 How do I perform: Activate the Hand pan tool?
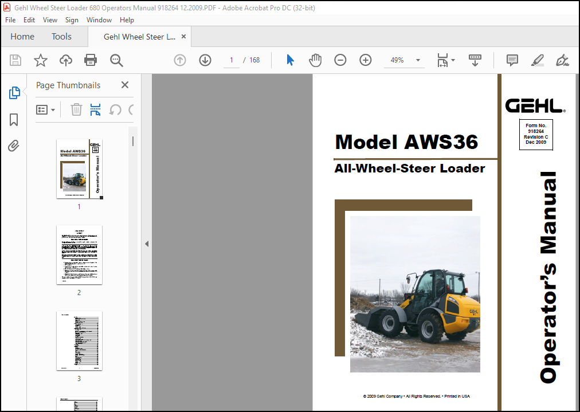pyautogui.click(x=315, y=60)
